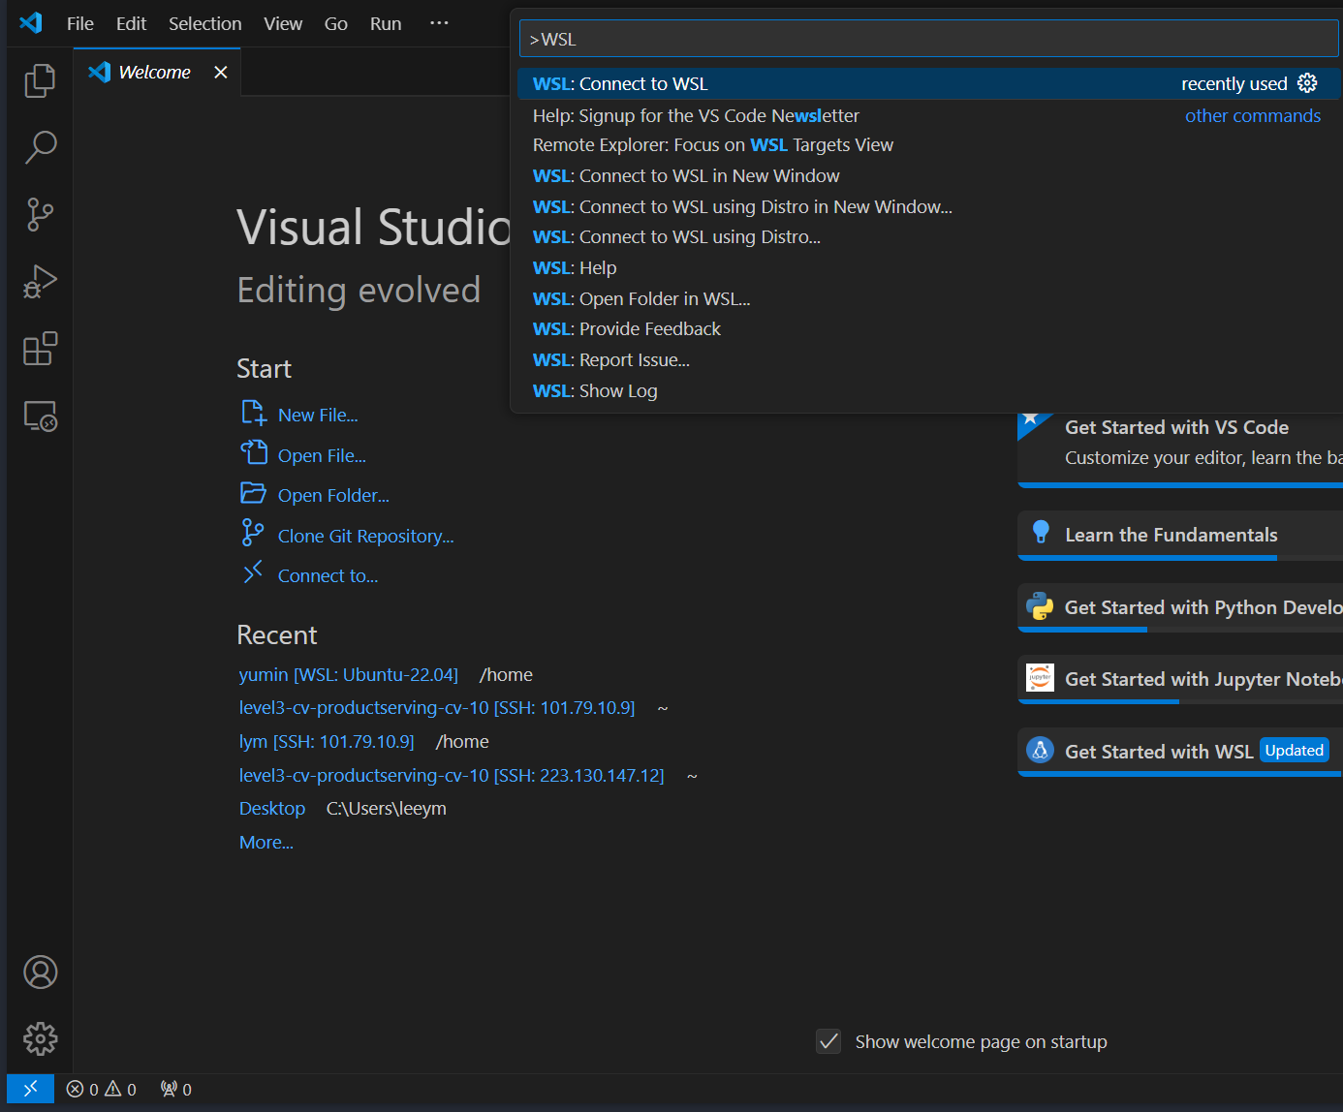The height and width of the screenshot is (1112, 1343).
Task: Click the WSL penguin icon in walkthroughs
Action: tap(1040, 750)
